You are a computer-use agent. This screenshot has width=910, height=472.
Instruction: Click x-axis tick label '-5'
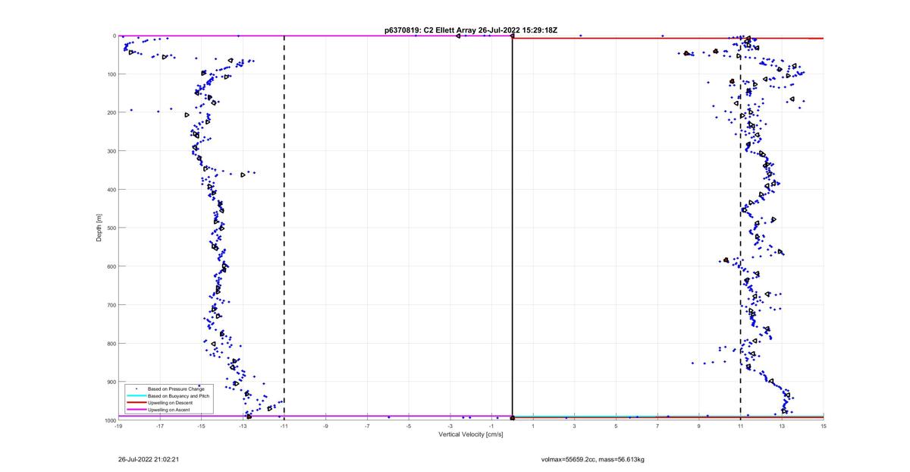409,426
